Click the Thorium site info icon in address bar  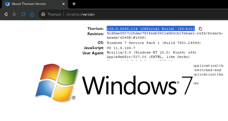[43, 14]
